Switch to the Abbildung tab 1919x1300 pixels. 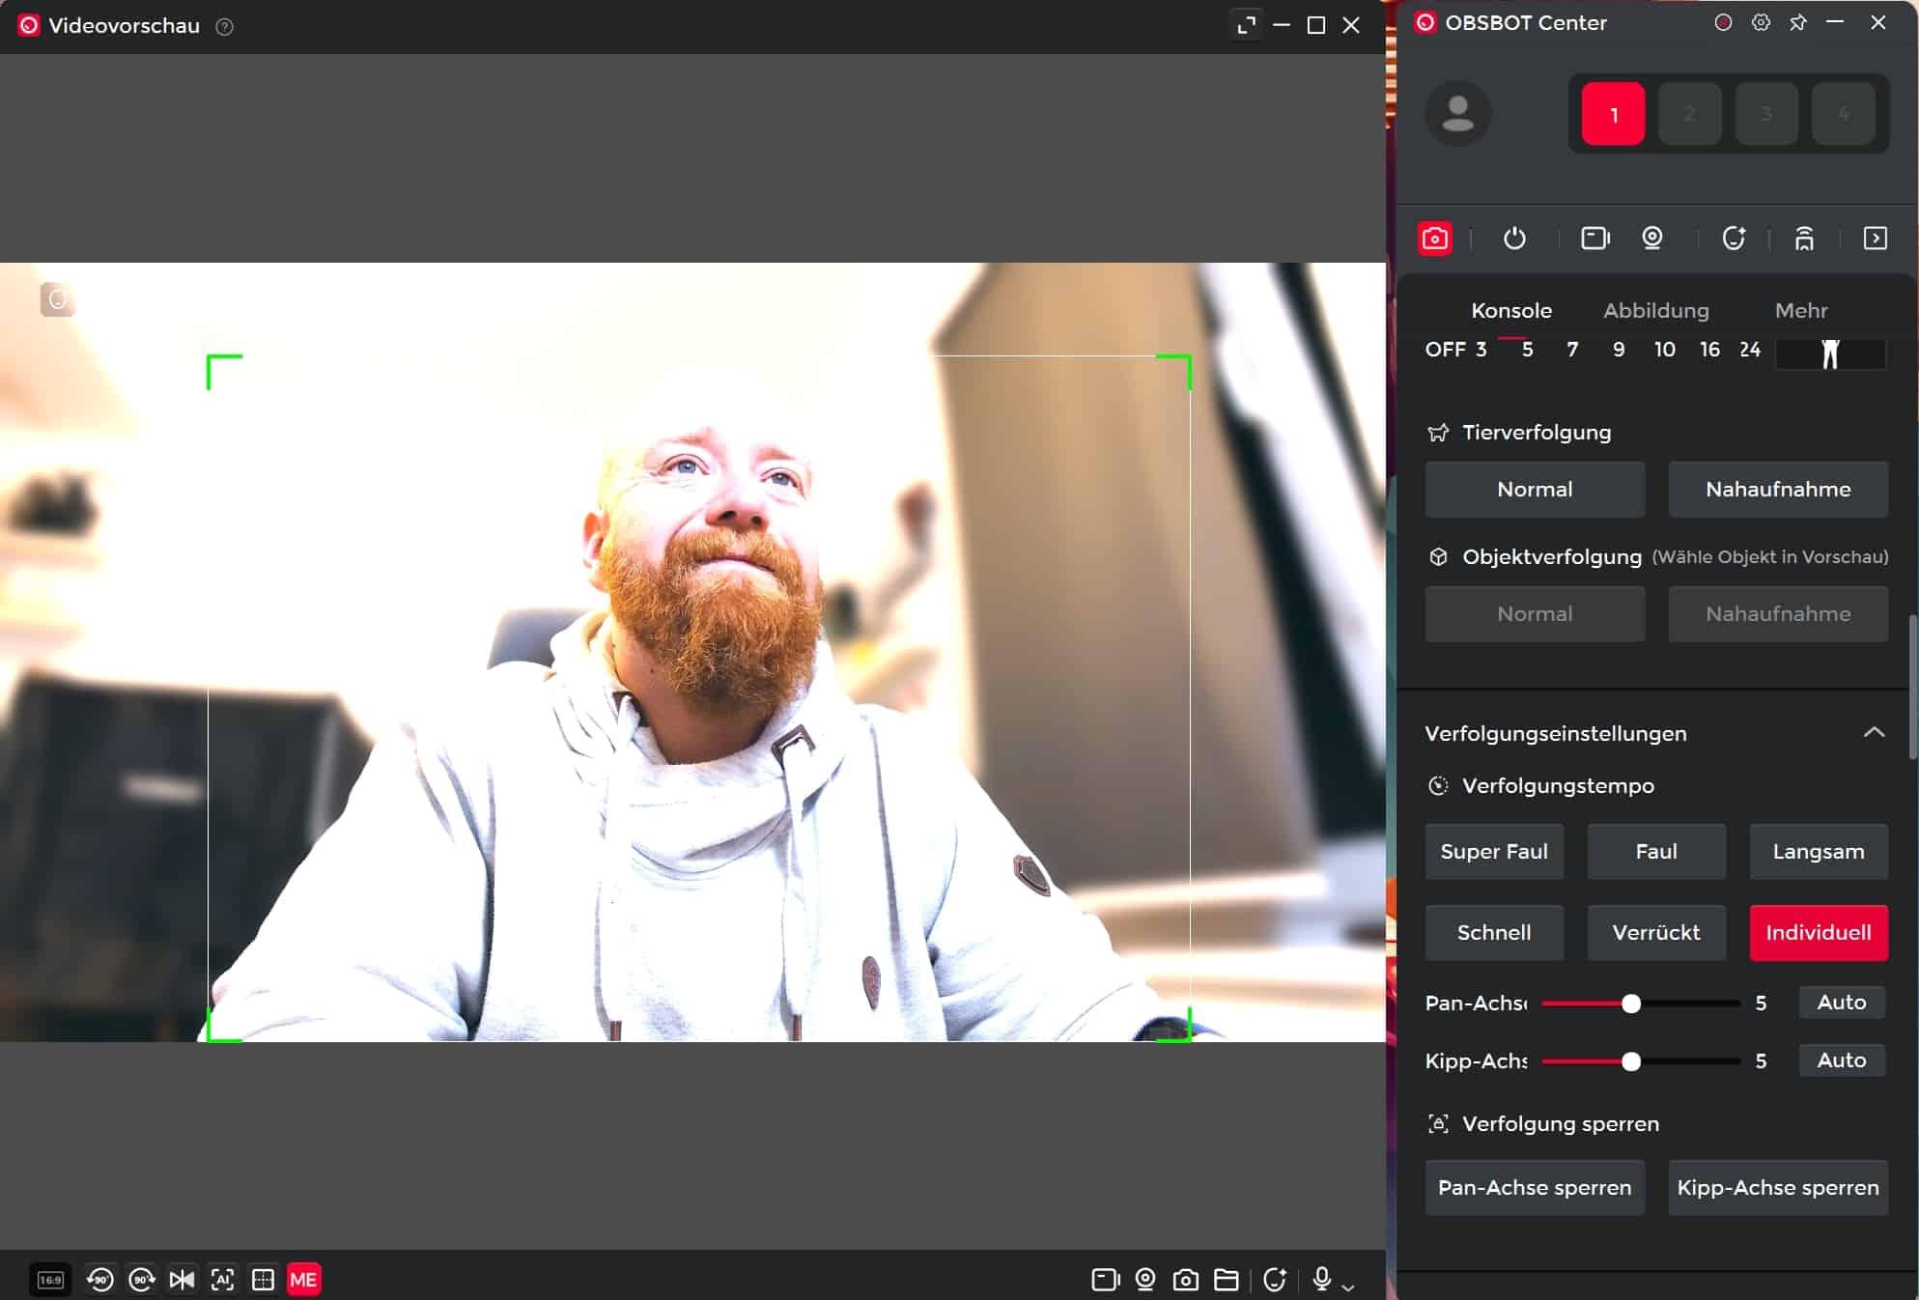1655,310
